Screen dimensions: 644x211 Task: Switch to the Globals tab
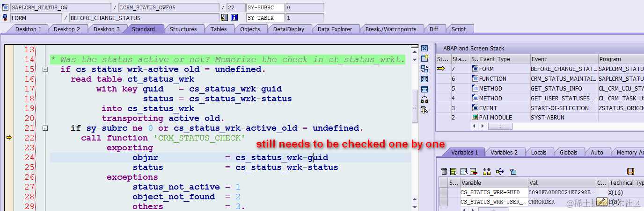point(568,152)
